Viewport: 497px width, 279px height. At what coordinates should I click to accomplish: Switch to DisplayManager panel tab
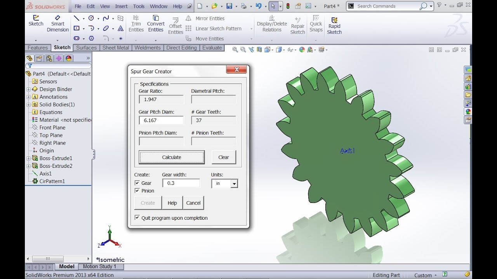(69, 58)
